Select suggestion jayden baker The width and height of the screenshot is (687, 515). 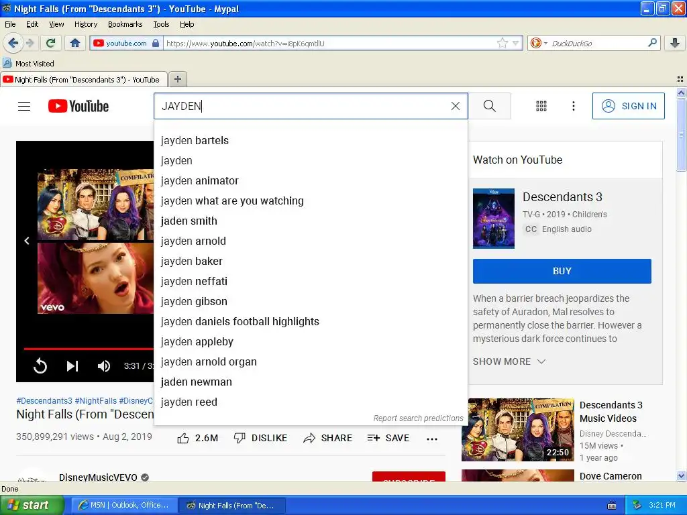click(311, 262)
